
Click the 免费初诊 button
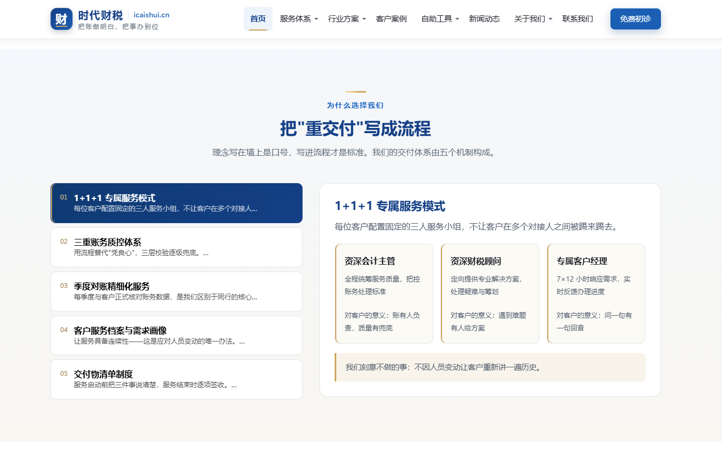click(635, 19)
